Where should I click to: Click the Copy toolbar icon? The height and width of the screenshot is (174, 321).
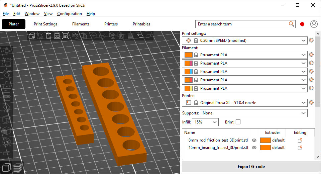click(75, 36)
